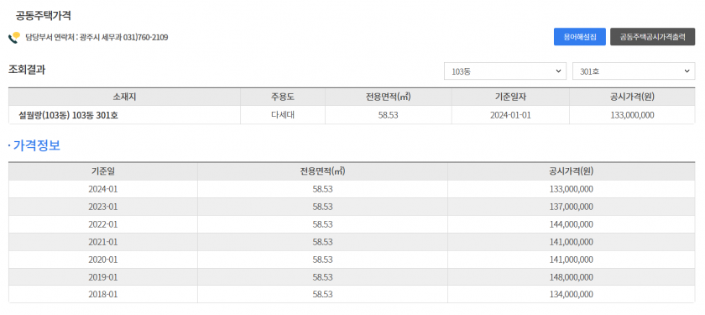Click the telephone icon beside the contact info
705x315 pixels.
(14, 37)
